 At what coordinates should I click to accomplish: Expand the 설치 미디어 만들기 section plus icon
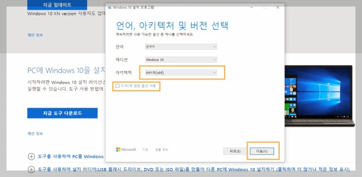coord(31,170)
